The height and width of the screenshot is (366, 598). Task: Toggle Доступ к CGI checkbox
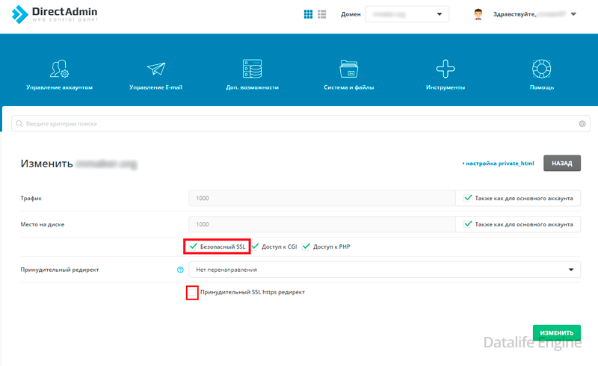point(256,246)
